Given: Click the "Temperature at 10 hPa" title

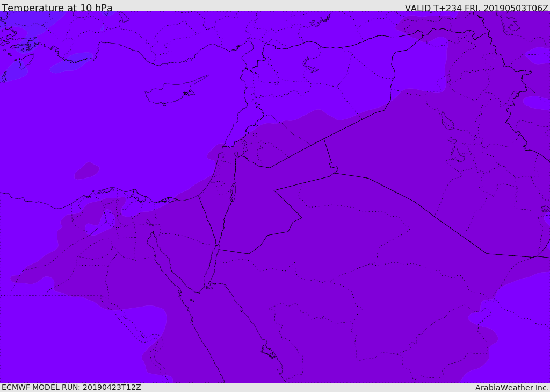Looking at the screenshot, I should point(57,8).
